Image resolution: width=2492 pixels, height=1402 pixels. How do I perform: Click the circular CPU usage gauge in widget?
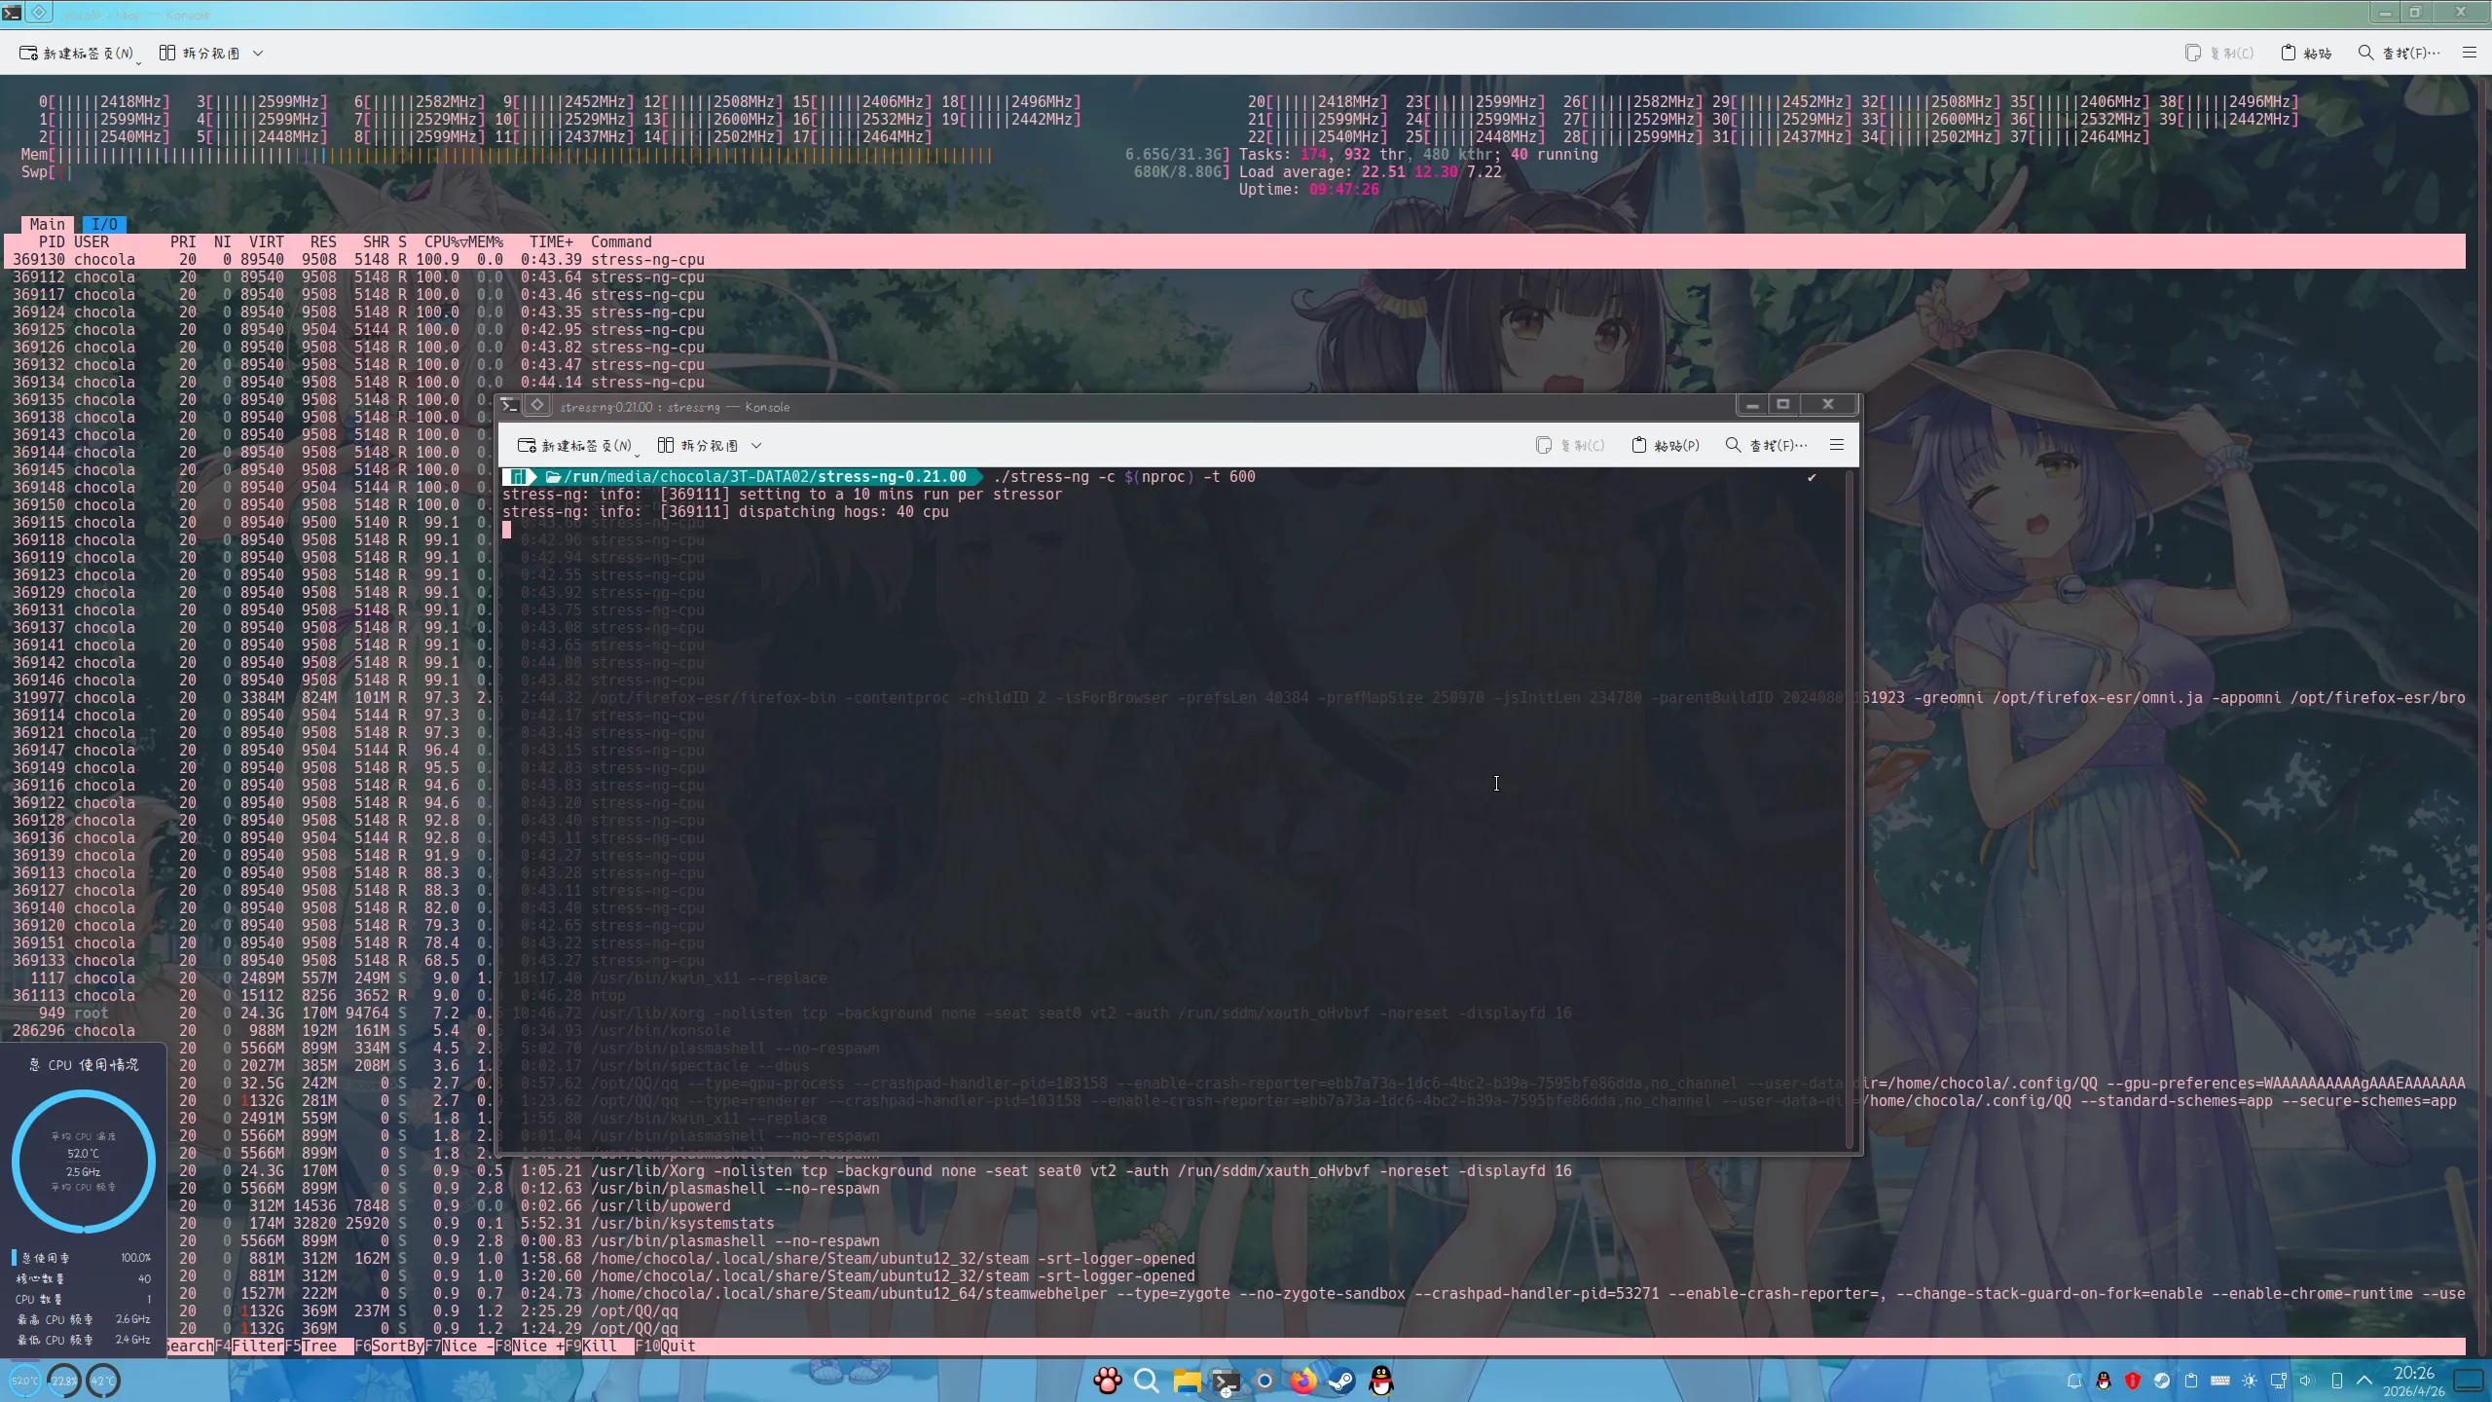click(84, 1161)
